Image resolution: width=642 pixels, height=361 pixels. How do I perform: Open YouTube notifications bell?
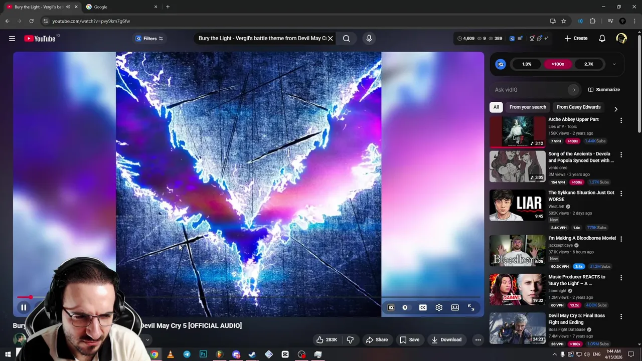coord(602,39)
